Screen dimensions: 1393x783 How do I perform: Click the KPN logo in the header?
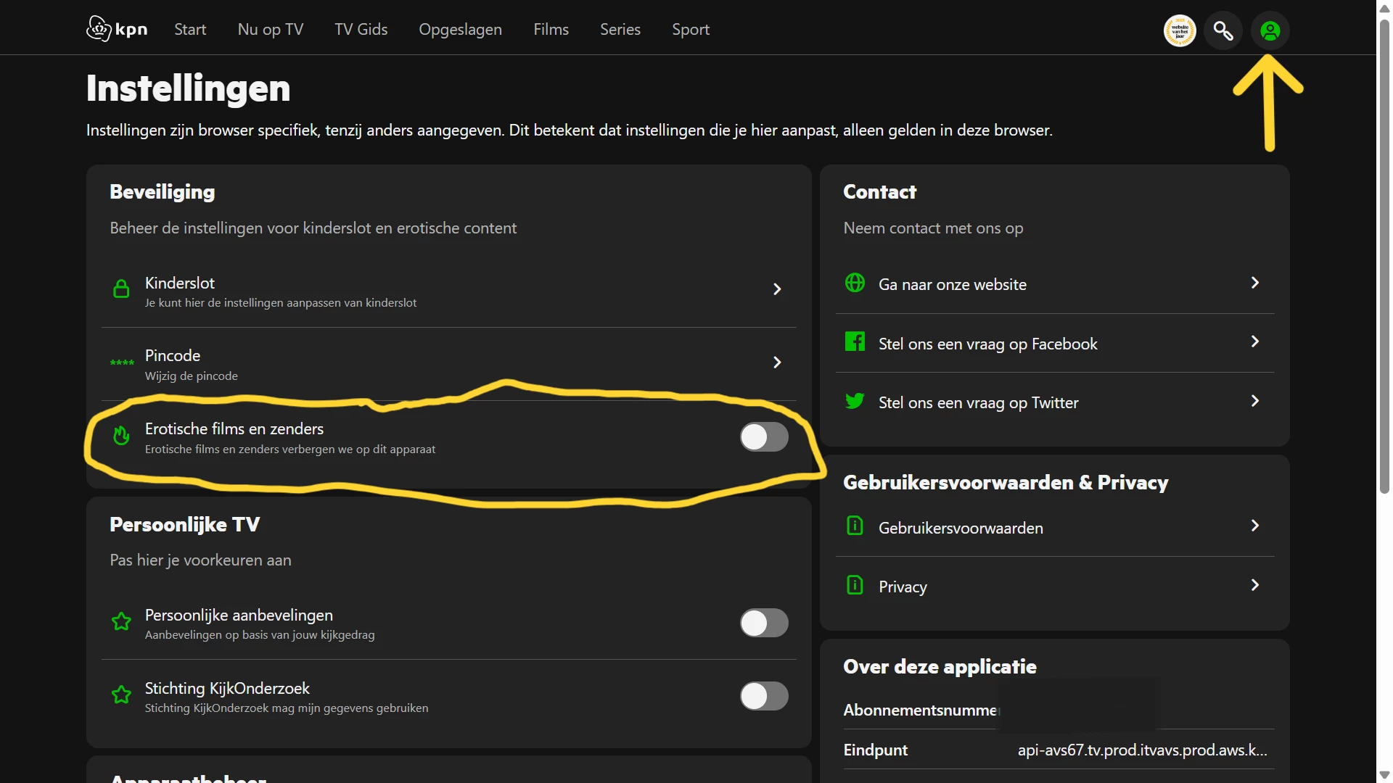tap(117, 29)
